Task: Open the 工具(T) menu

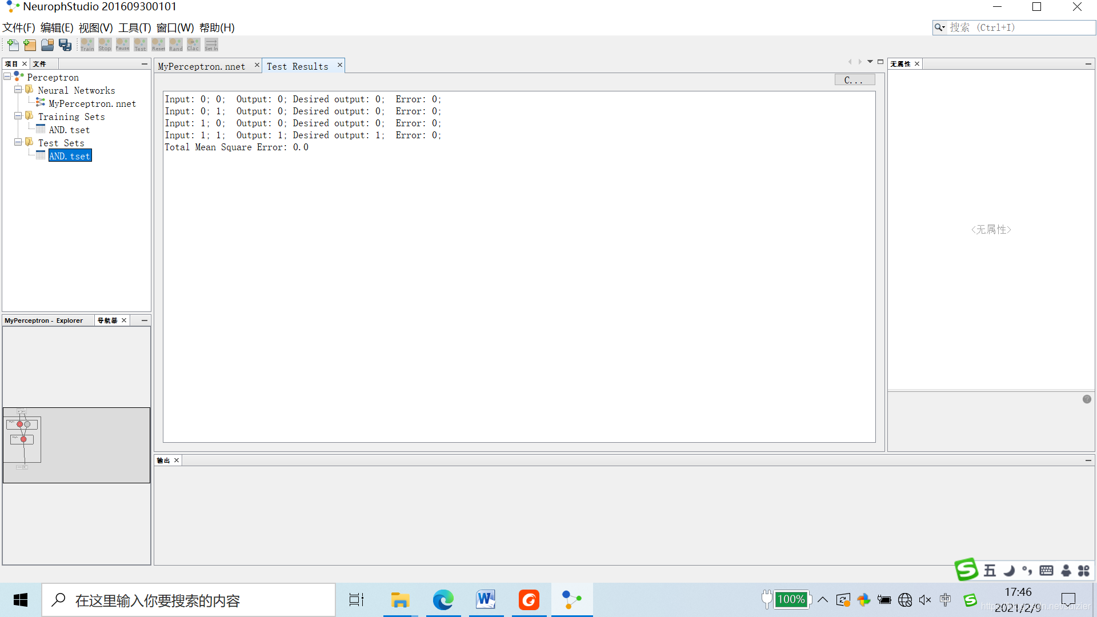Action: point(134,27)
